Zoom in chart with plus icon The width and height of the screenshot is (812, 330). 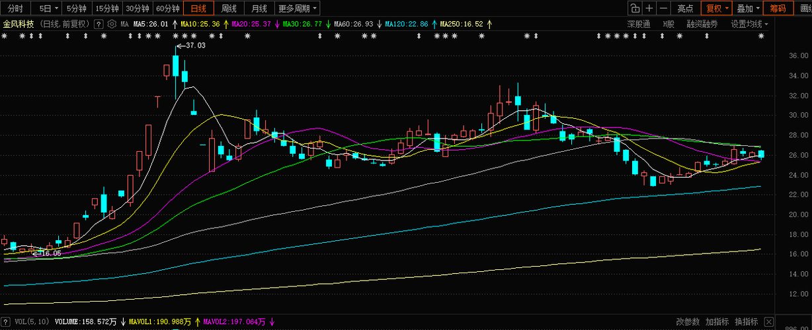tap(649, 9)
